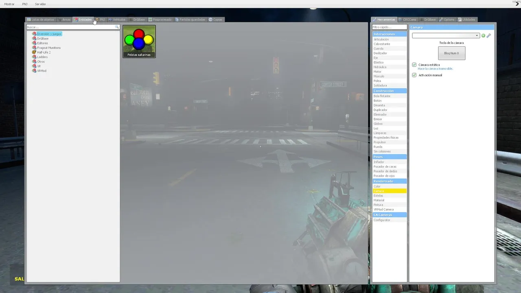Click the VR category icon
The image size is (521, 293).
[x=34, y=66]
